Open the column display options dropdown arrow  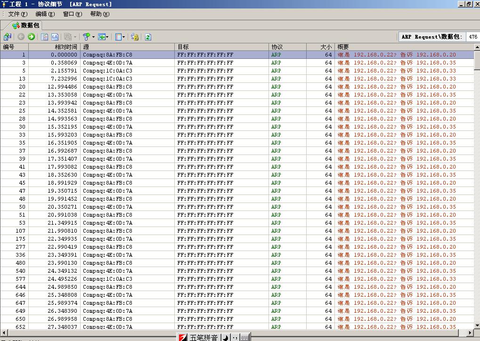click(x=123, y=37)
